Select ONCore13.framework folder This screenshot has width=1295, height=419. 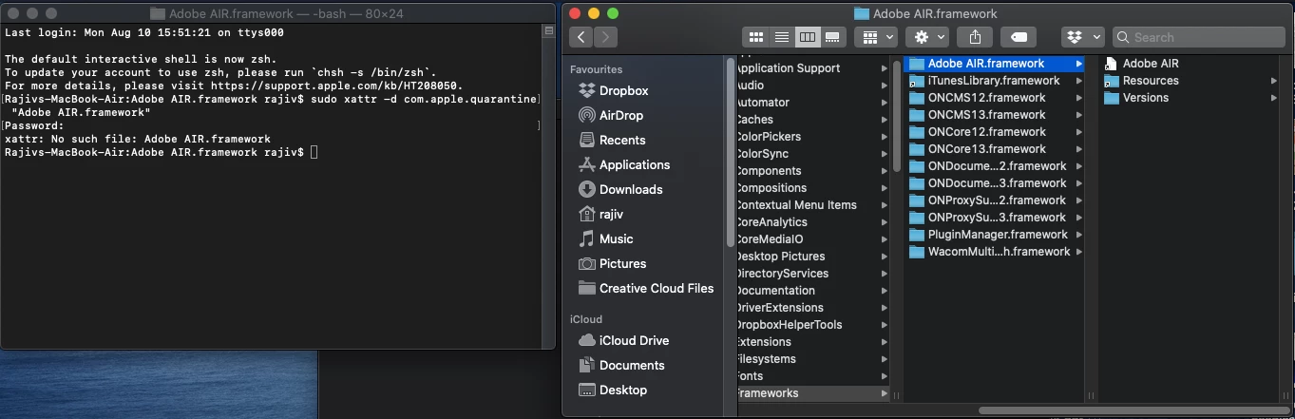(x=996, y=149)
